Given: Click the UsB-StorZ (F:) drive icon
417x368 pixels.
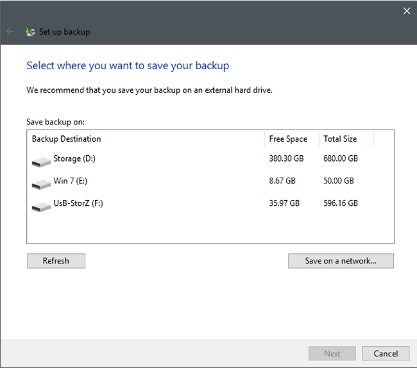Looking at the screenshot, I should pyautogui.click(x=41, y=205).
